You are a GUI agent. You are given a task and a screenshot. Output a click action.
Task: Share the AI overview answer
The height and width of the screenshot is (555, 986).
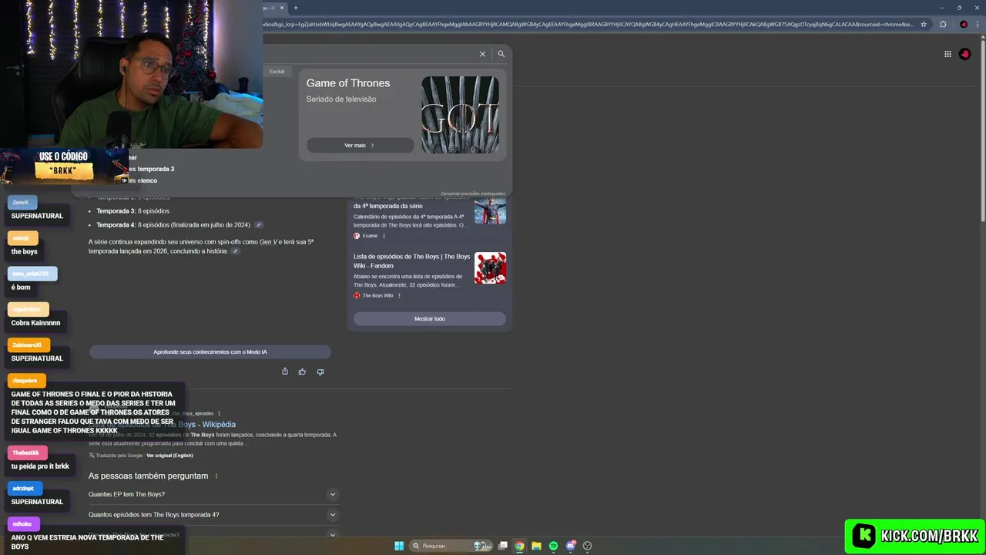pyautogui.click(x=285, y=372)
